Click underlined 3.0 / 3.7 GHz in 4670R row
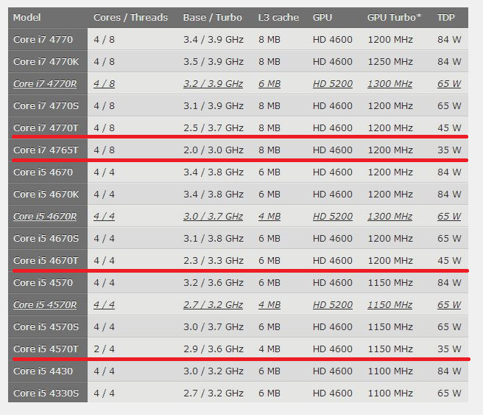 pos(214,217)
